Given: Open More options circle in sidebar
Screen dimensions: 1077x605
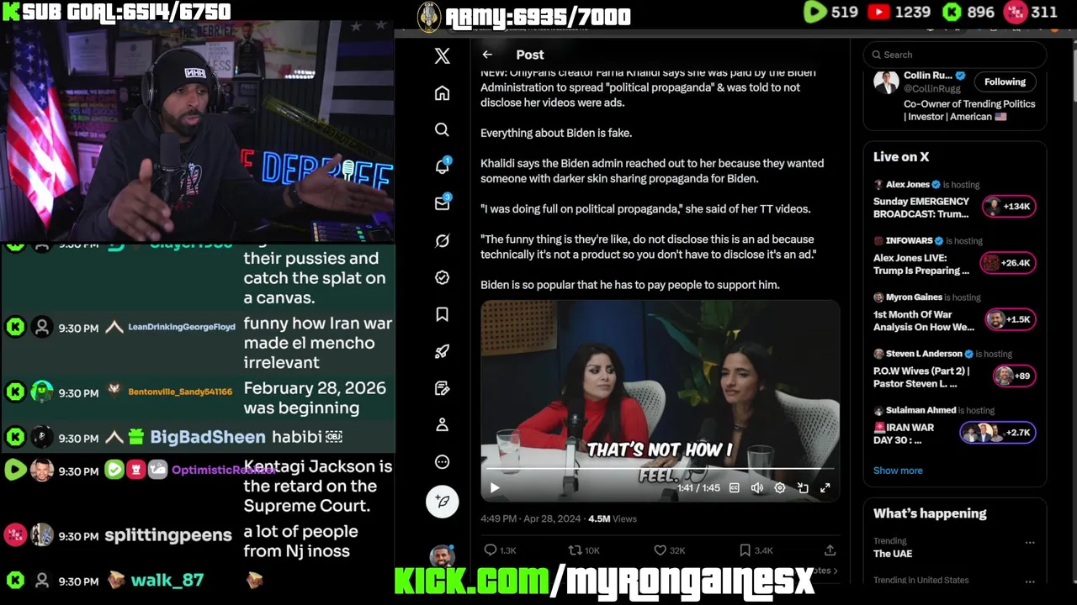Looking at the screenshot, I should pos(442,462).
